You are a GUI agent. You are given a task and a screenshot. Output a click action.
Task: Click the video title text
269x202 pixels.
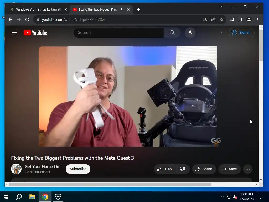click(x=73, y=158)
